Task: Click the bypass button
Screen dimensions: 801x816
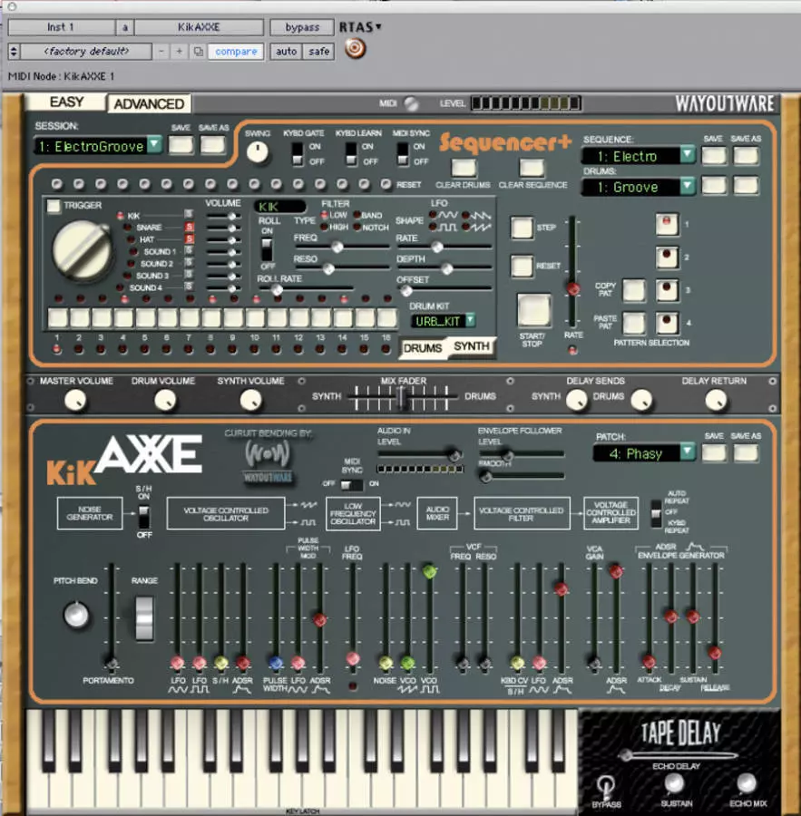Action: tap(302, 27)
